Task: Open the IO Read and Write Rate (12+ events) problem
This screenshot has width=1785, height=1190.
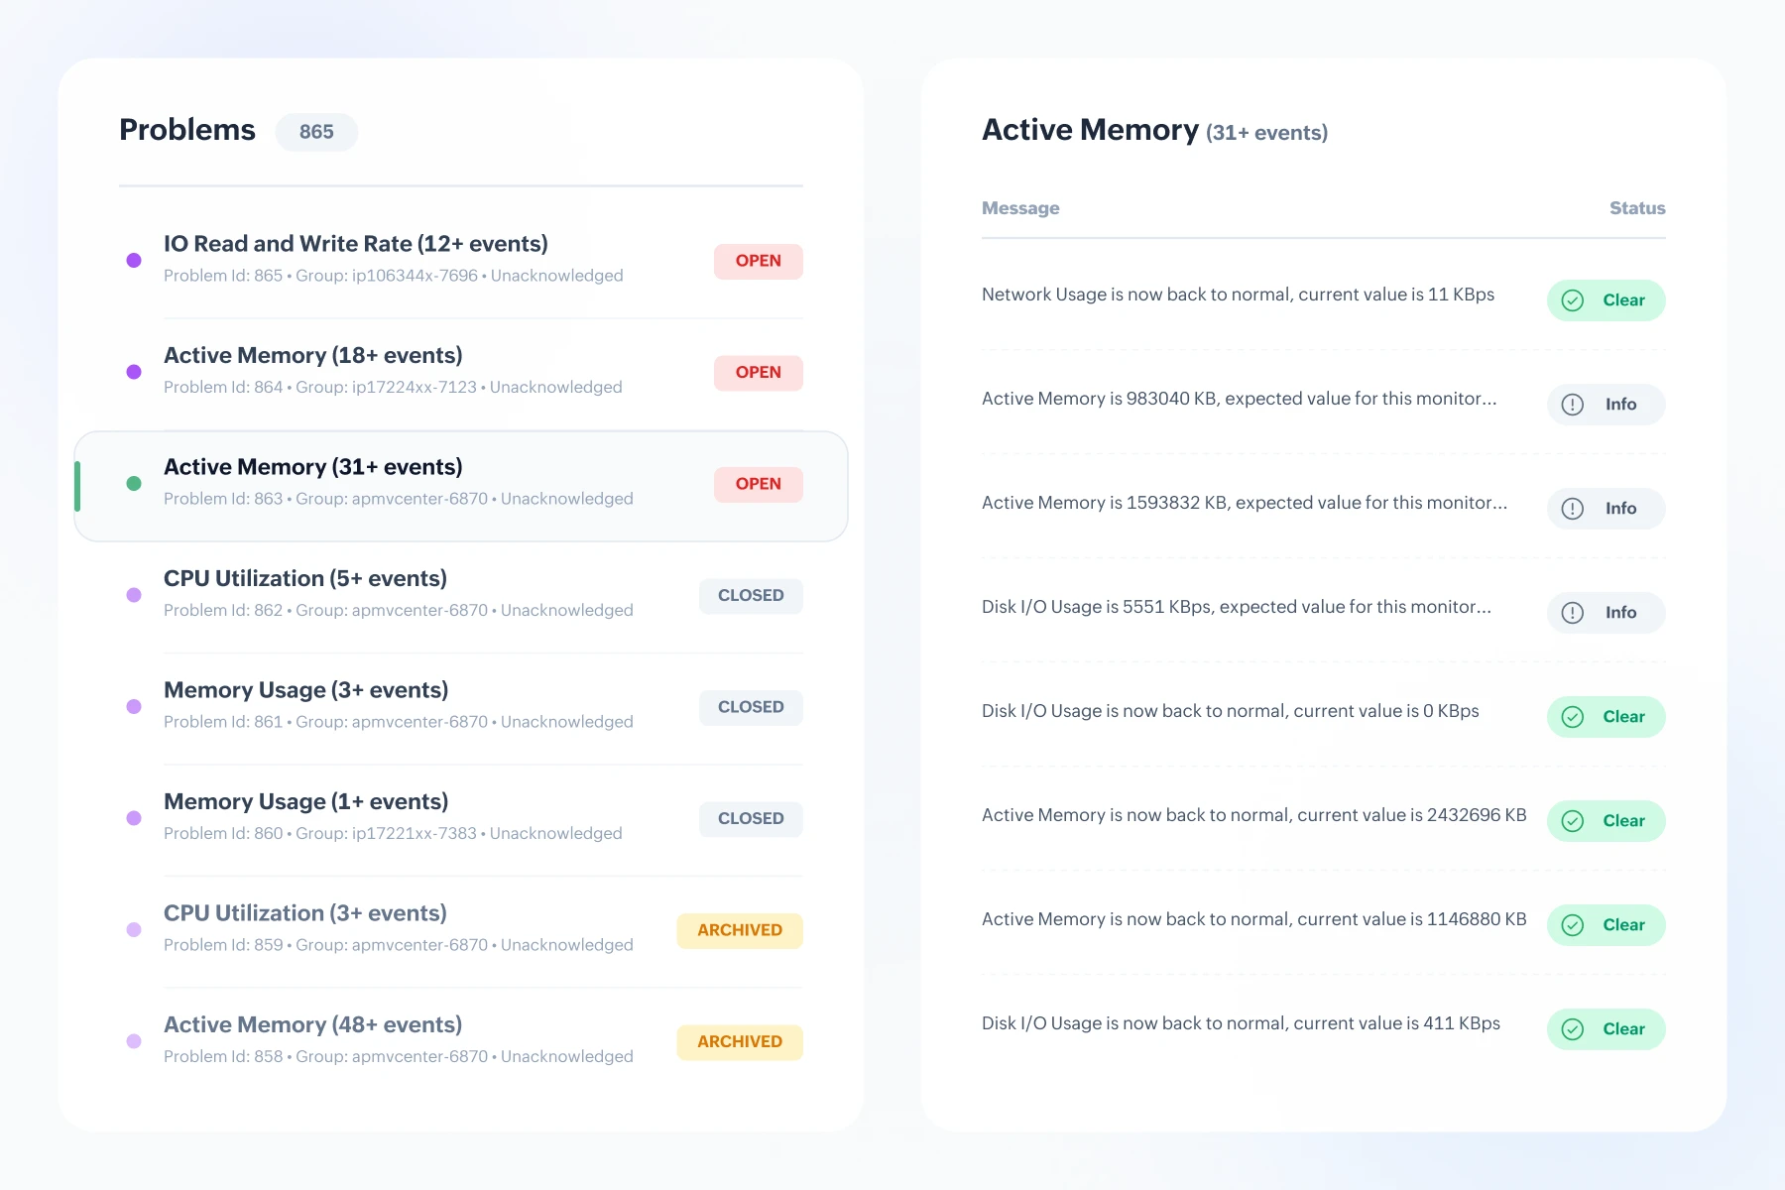Action: (x=356, y=244)
